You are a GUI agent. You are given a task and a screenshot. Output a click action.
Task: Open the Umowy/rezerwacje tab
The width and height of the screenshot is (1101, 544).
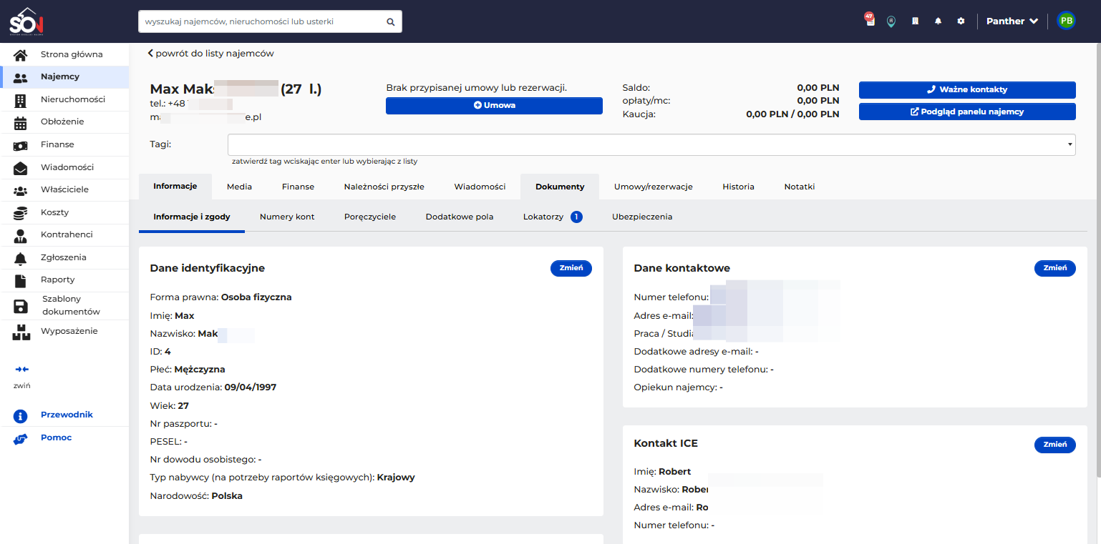(x=653, y=187)
